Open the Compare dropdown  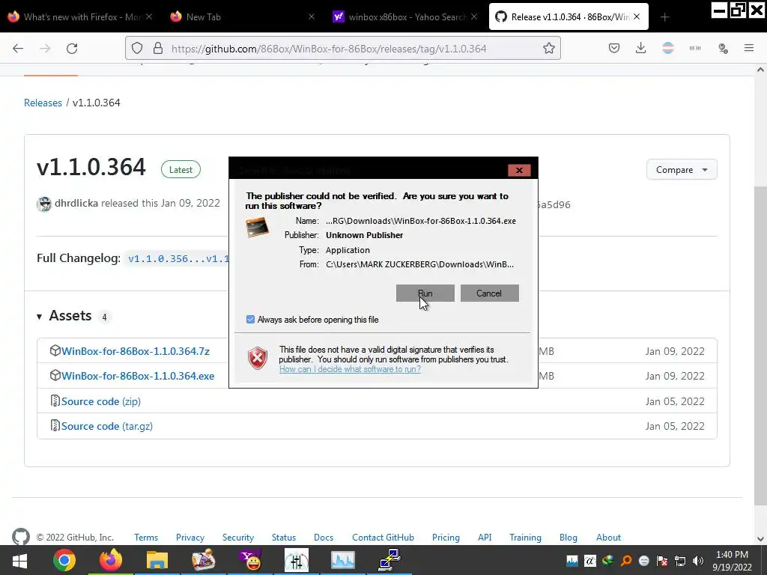click(682, 170)
